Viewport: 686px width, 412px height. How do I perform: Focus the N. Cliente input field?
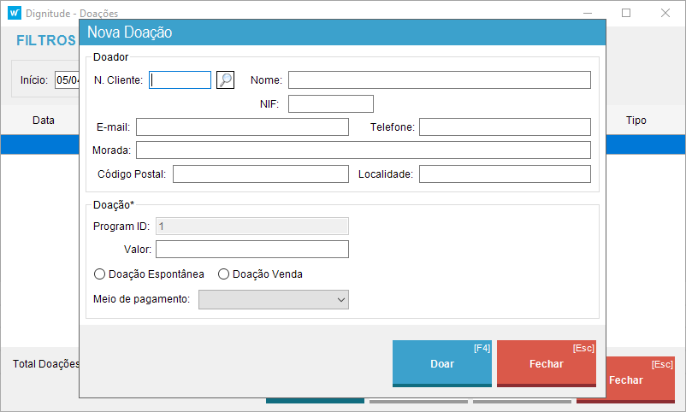[x=180, y=79]
